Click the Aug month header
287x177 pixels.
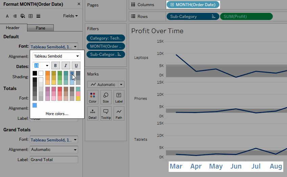(x=276, y=166)
